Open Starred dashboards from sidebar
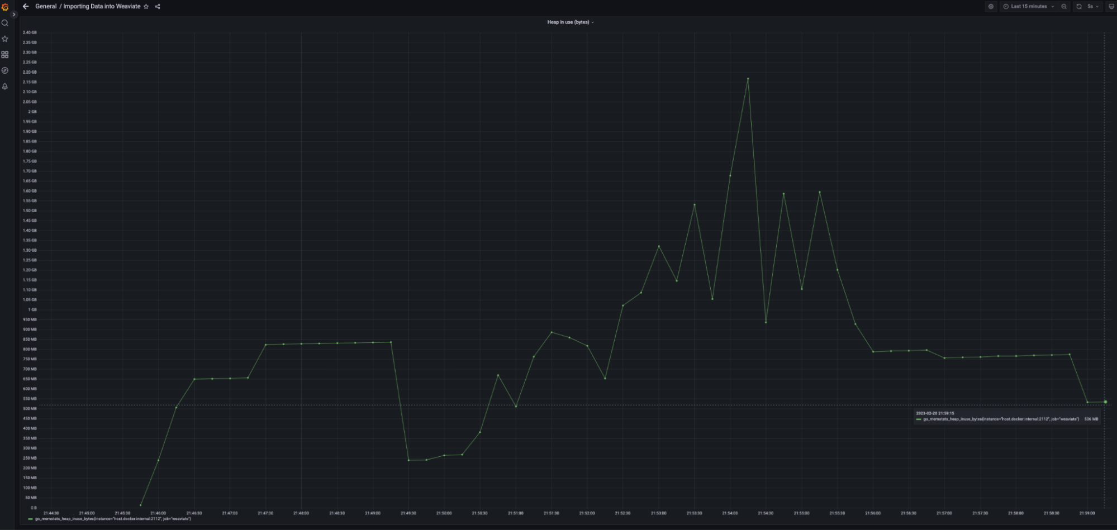The width and height of the screenshot is (1117, 530). pyautogui.click(x=5, y=39)
